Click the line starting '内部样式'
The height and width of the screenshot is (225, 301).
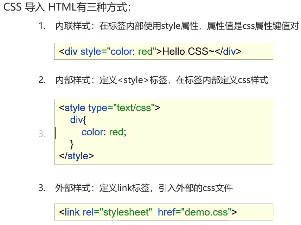[162, 80]
